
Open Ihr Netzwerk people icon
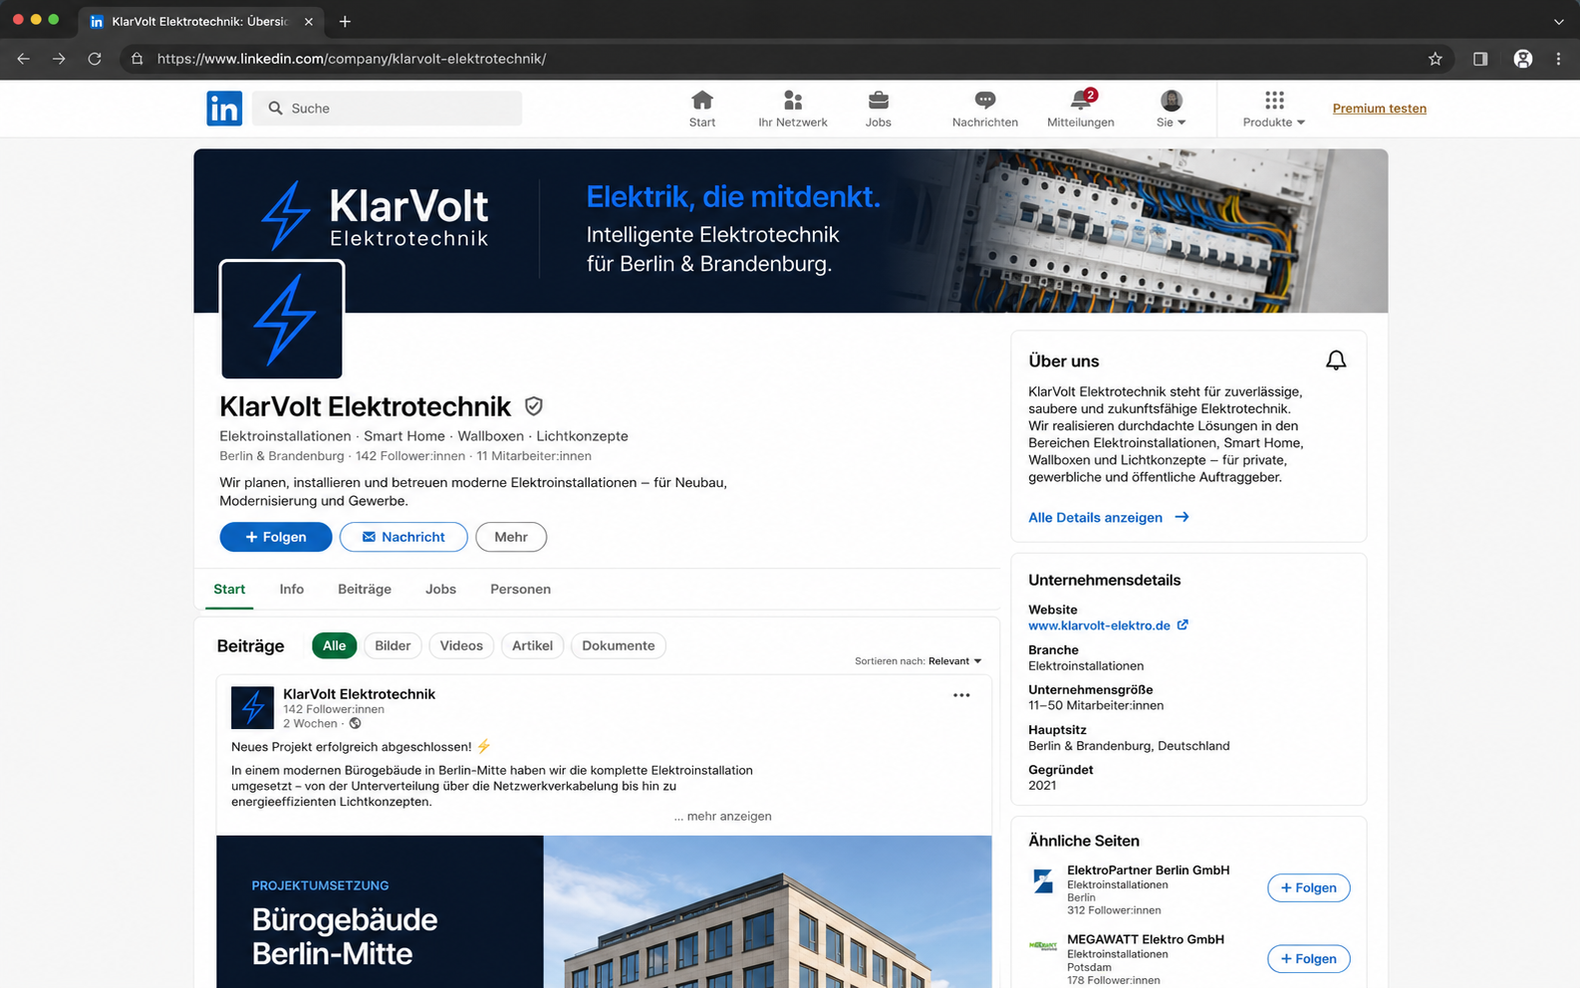point(793,109)
